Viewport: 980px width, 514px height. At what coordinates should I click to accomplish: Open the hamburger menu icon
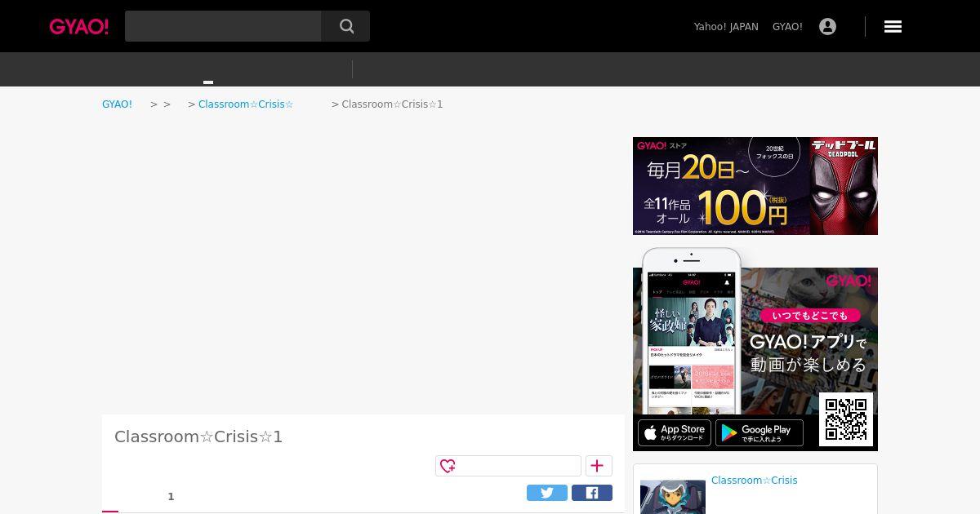(x=893, y=27)
